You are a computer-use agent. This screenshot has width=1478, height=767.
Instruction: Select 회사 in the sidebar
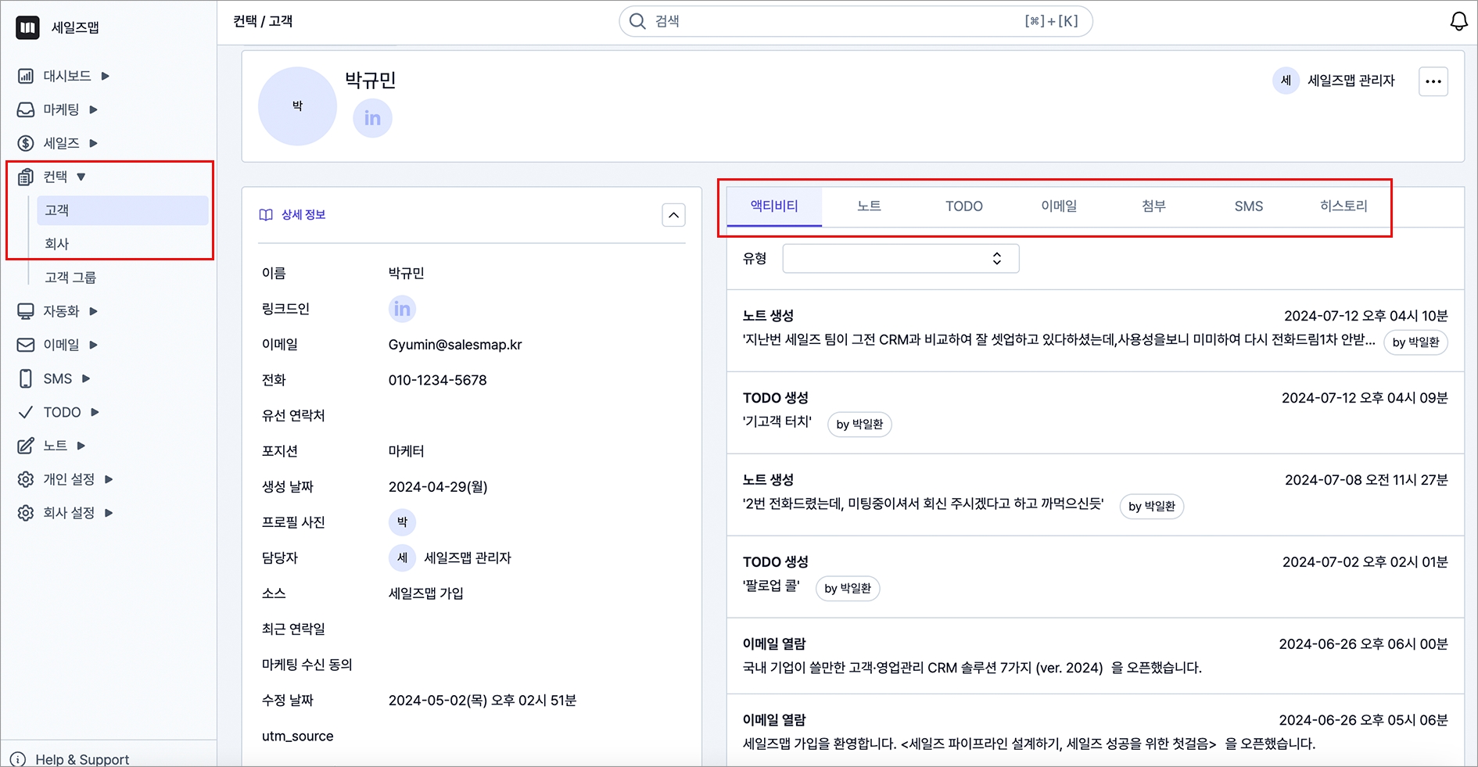[122, 244]
